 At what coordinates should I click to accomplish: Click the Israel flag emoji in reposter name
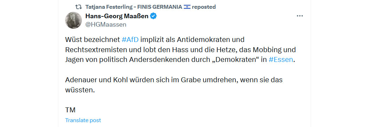click(x=187, y=7)
